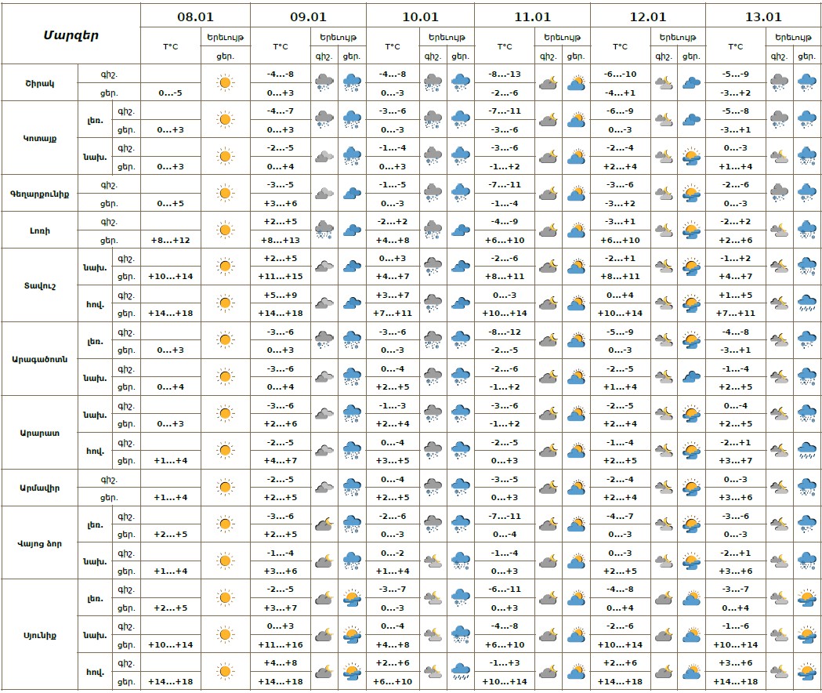Select the 13.01 date column header
The height and width of the screenshot is (693, 822).
point(763,16)
